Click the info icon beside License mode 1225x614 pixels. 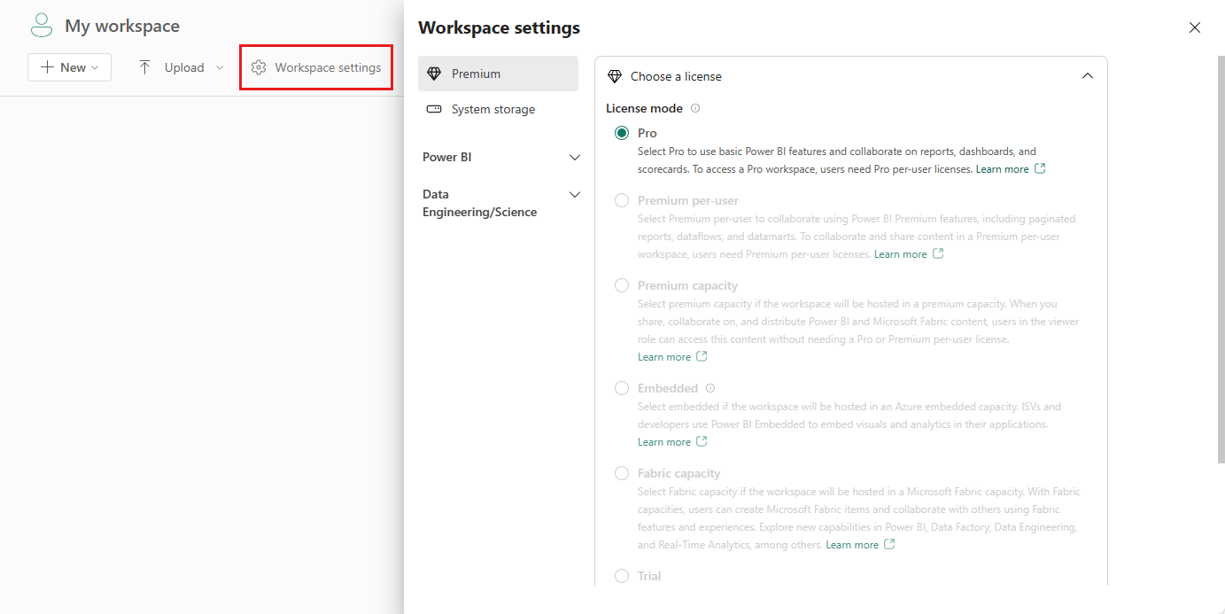click(x=695, y=108)
